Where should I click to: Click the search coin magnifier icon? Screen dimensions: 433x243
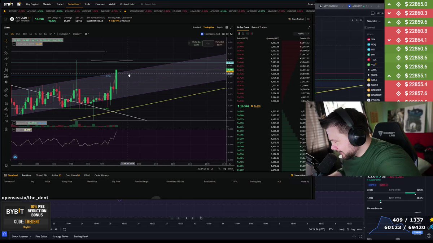pos(142,4)
